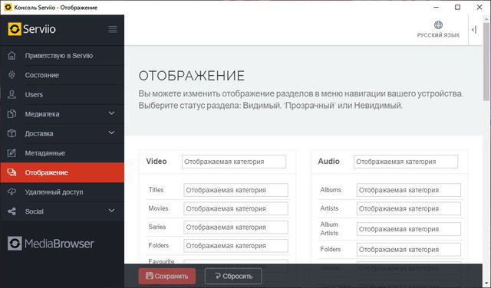Click the Сбросить button
Image resolution: width=491 pixels, height=288 pixels.
tap(233, 276)
